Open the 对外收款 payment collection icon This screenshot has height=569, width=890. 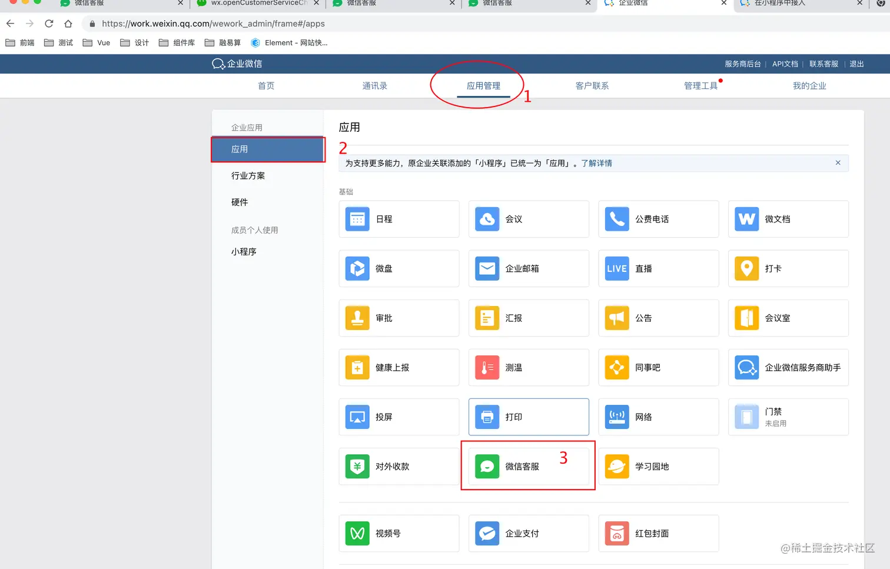(x=357, y=466)
